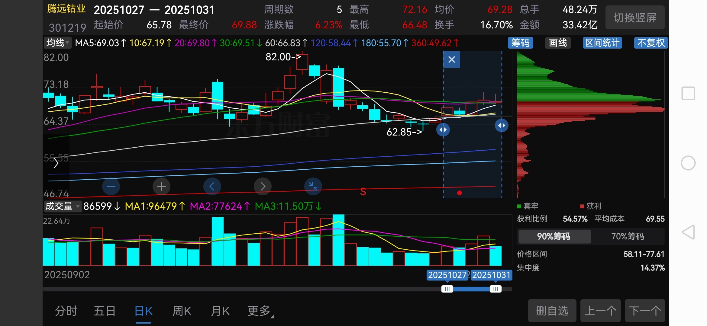Click the minus zoom-out chart icon

coord(111,186)
